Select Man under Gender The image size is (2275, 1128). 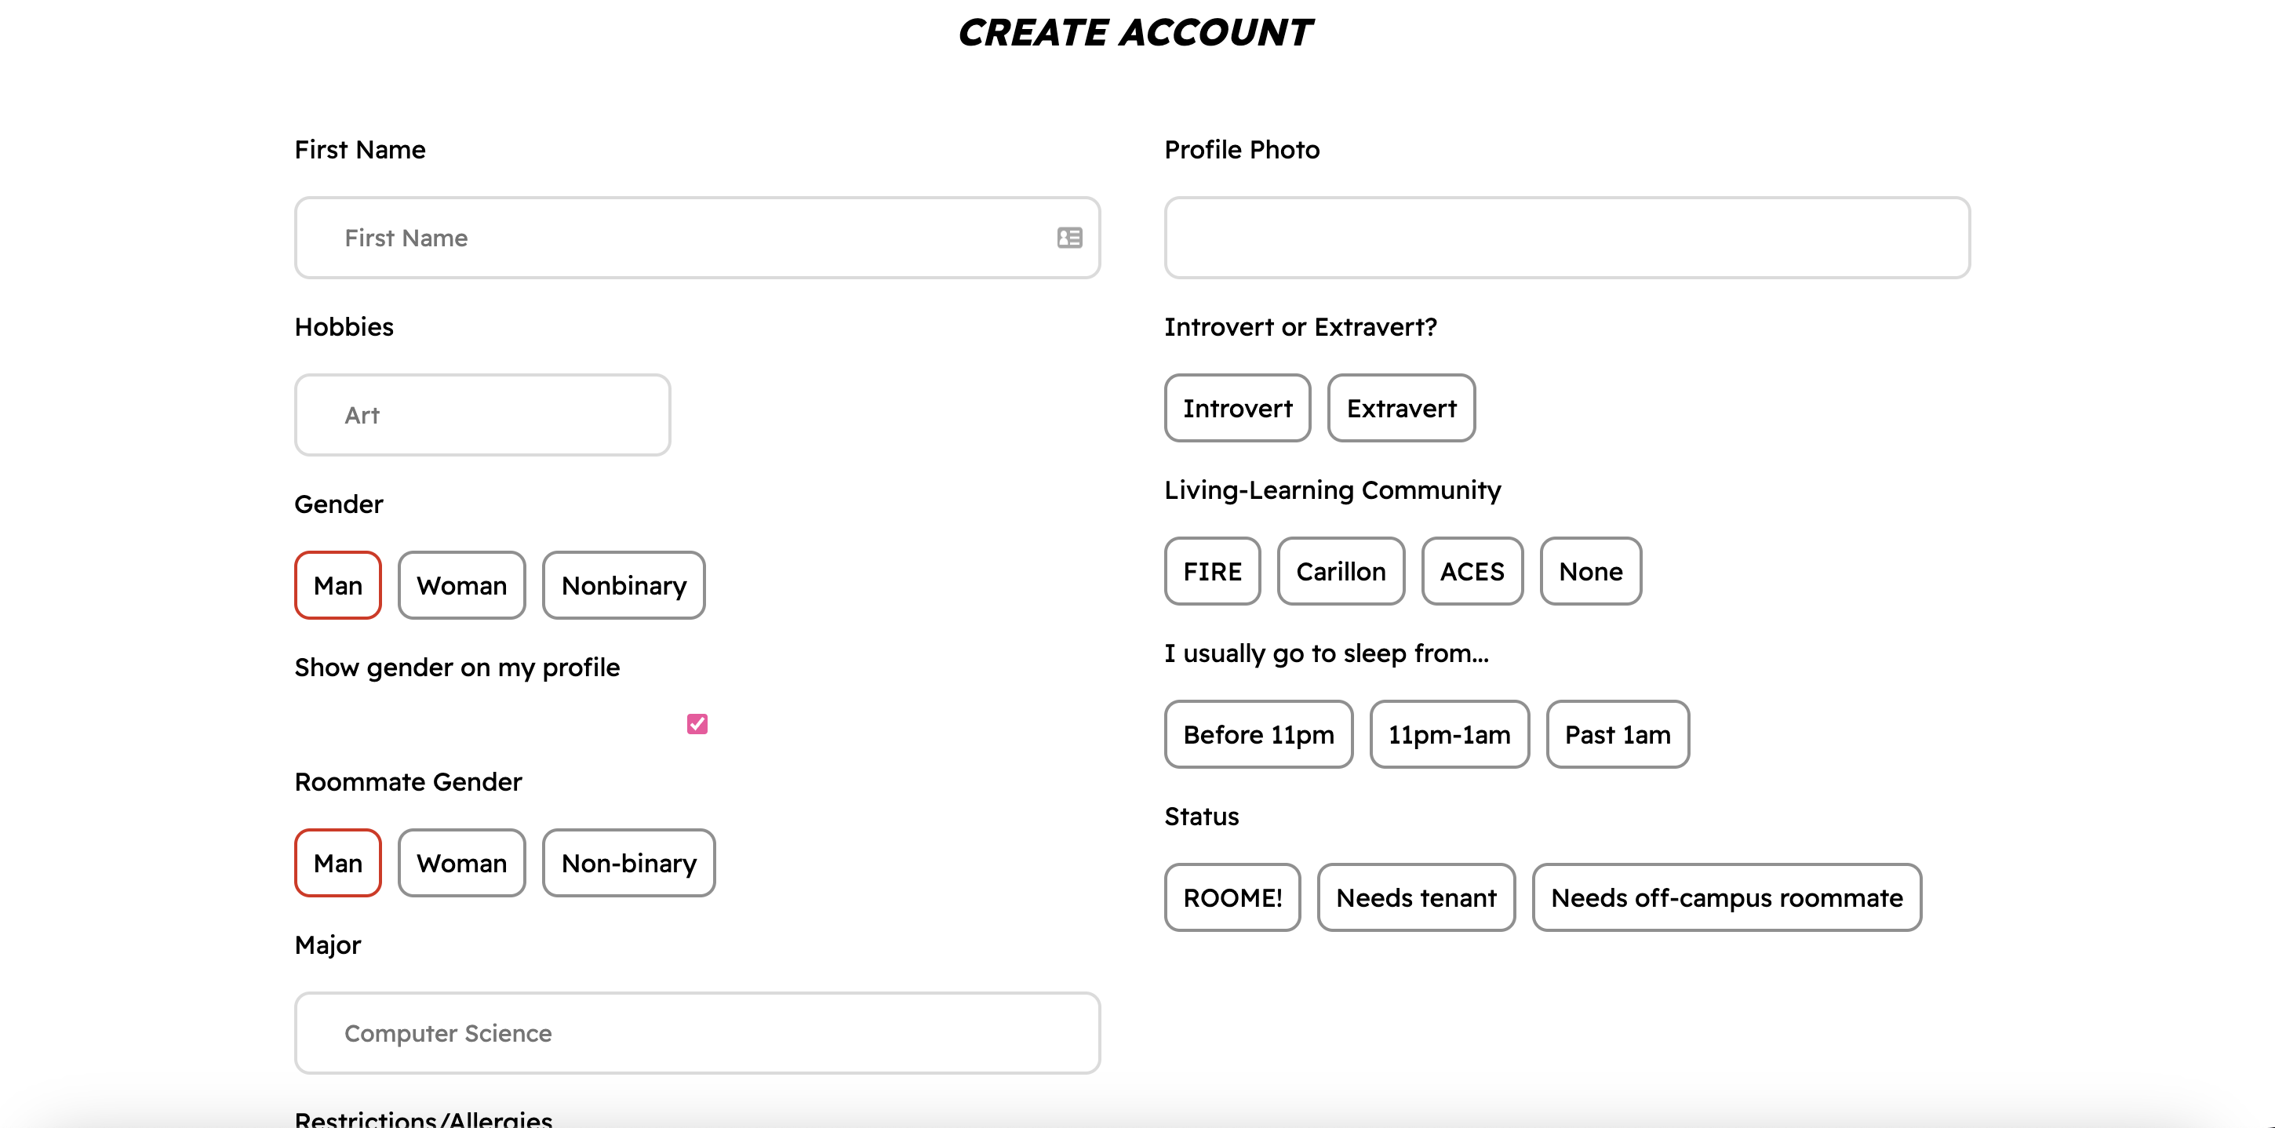click(x=337, y=586)
